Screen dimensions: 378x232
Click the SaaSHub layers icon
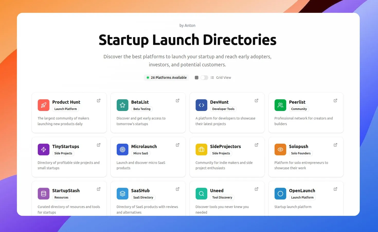[122, 194]
